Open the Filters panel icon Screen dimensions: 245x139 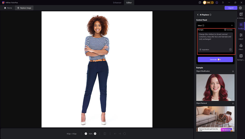[241, 47]
